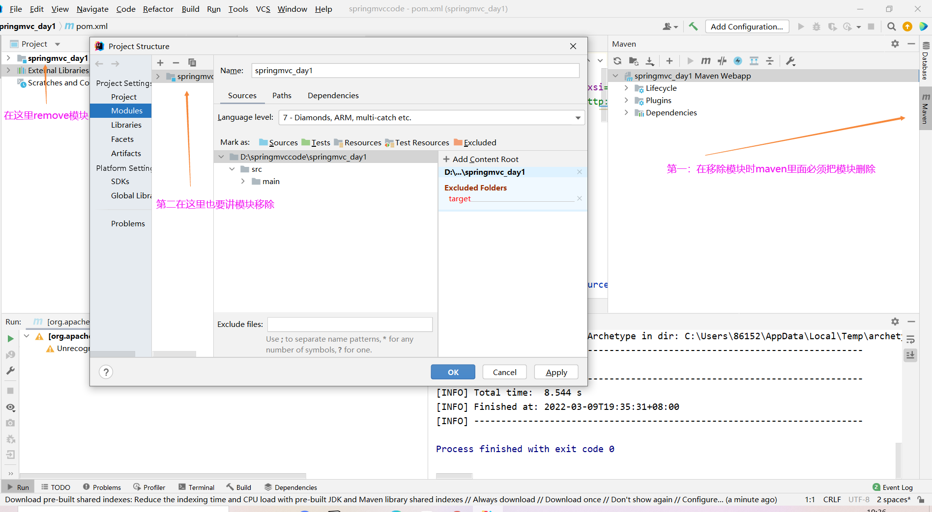
Task: Click OK button in Project Structure
Action: click(x=453, y=372)
